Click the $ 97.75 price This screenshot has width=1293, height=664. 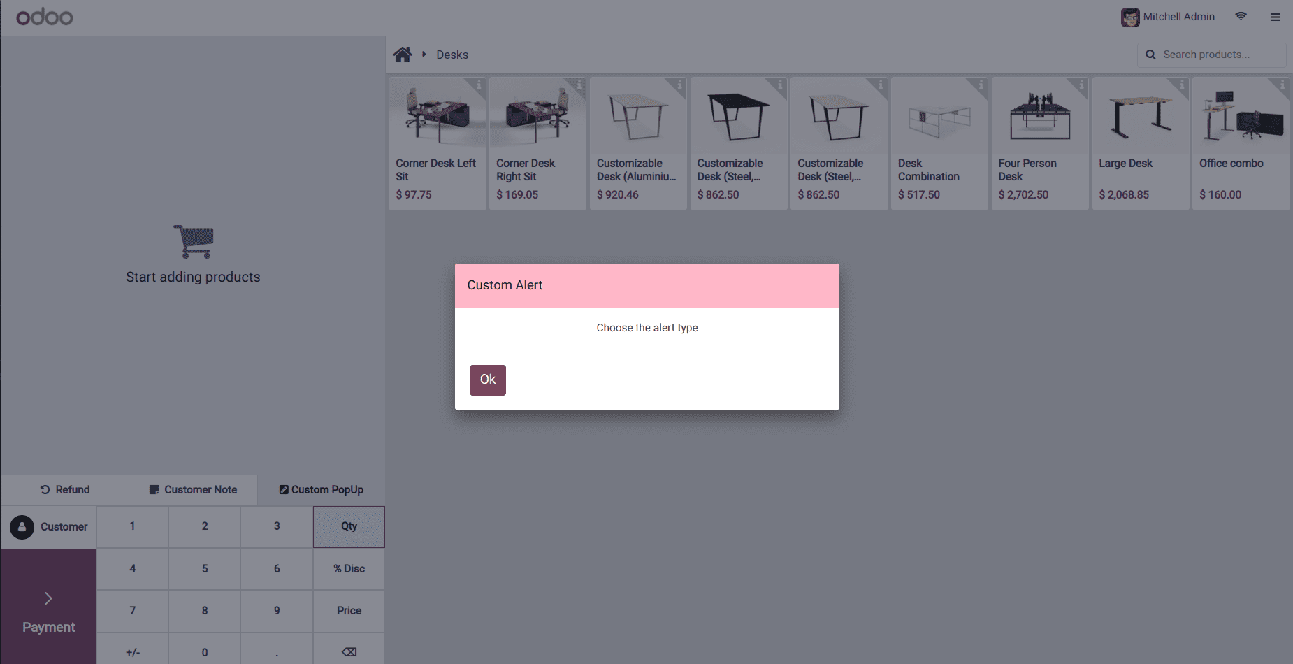pyautogui.click(x=414, y=195)
